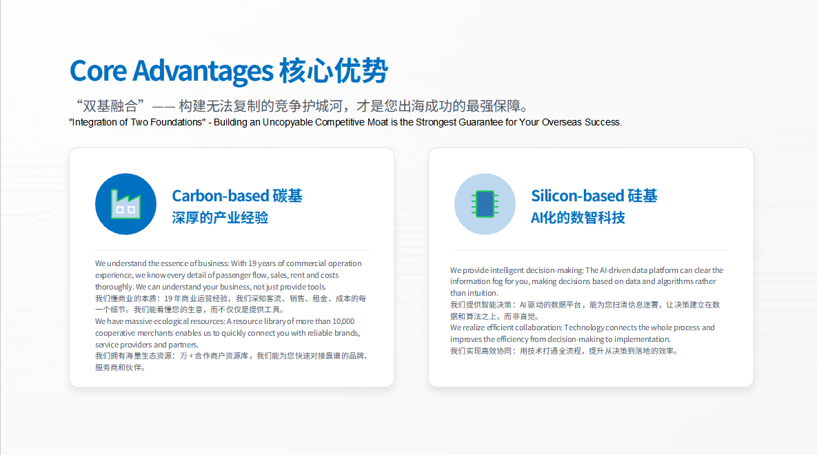Select subheading '深厚的产业经验'
817x455 pixels.
coord(220,218)
